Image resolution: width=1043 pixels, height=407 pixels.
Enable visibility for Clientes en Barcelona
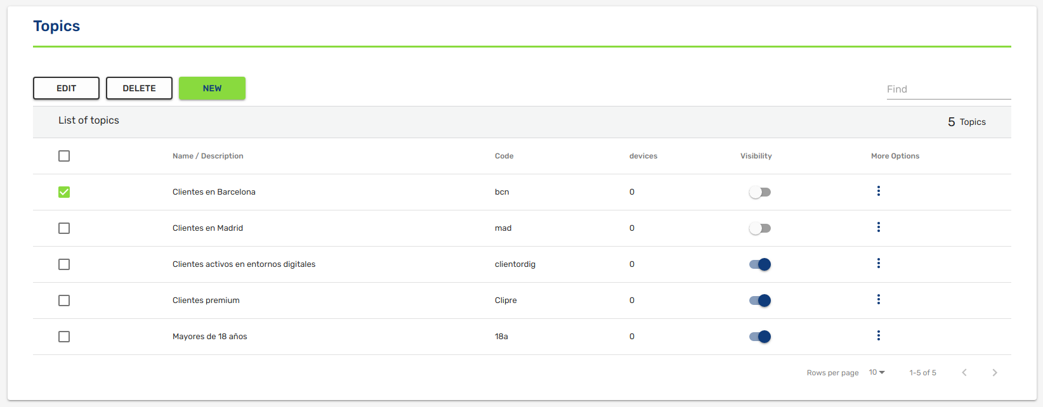760,192
